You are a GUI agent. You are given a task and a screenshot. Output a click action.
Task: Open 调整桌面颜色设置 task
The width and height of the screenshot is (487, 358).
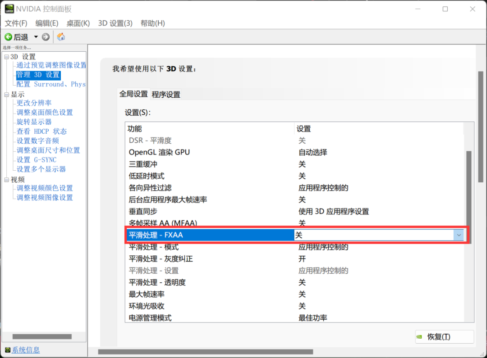(x=45, y=112)
